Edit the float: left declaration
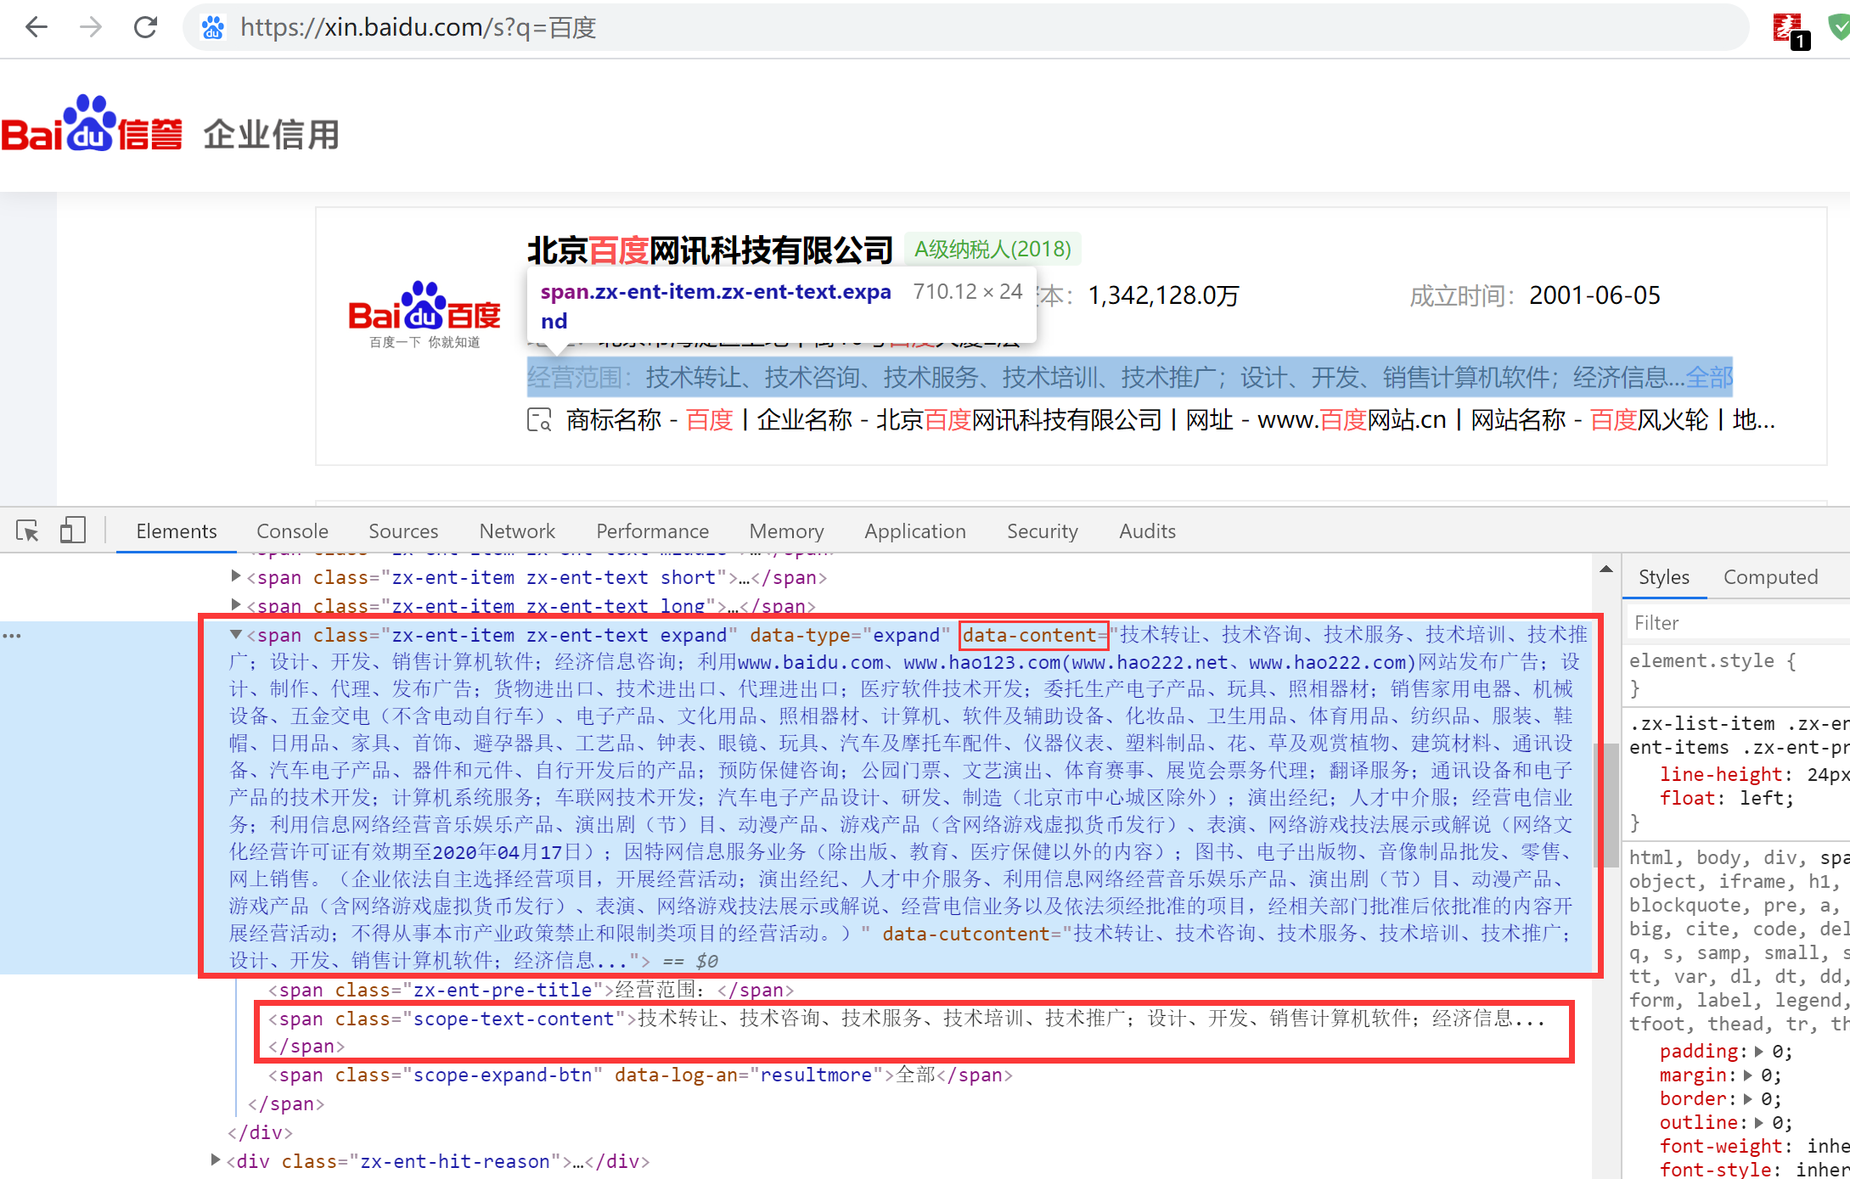 coord(1727,798)
